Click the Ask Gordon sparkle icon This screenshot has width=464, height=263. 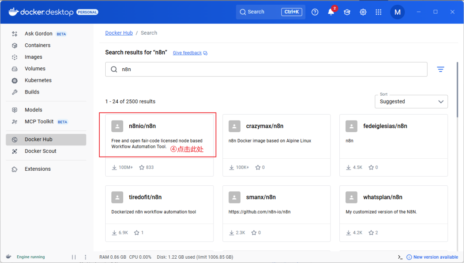(x=15, y=34)
